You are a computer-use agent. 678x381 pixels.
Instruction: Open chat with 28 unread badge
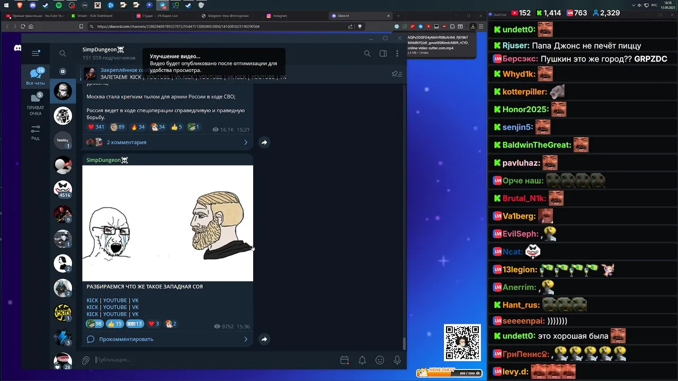63,361
